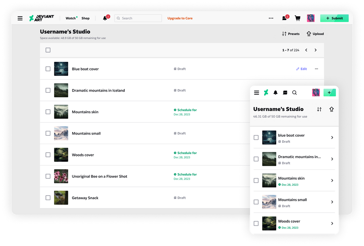Check the Mountains skin row in desktop list
Image resolution: width=364 pixels, height=246 pixels.
point(48,112)
